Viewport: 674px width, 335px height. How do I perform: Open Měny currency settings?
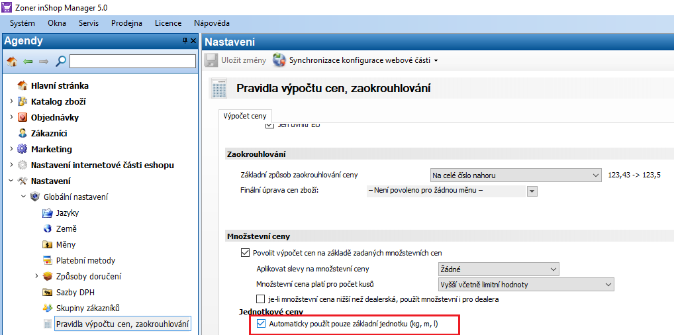tap(66, 244)
